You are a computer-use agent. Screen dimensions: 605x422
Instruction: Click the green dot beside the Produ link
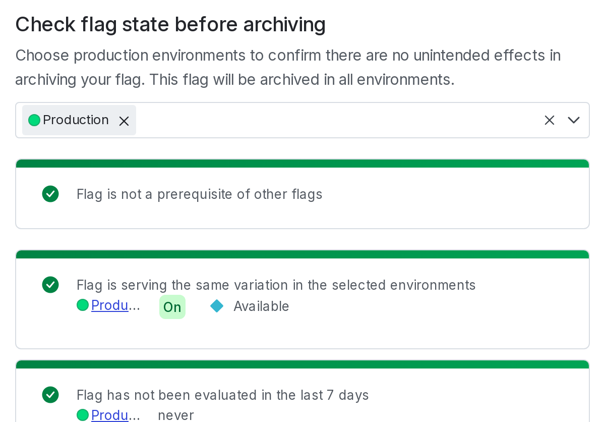83,305
